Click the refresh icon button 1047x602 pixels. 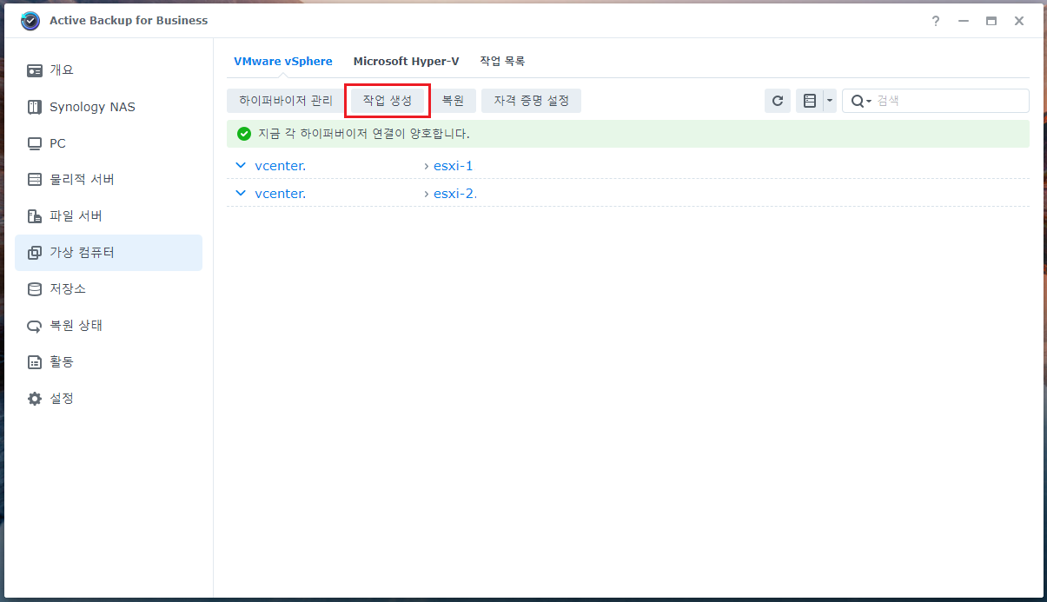(x=778, y=101)
